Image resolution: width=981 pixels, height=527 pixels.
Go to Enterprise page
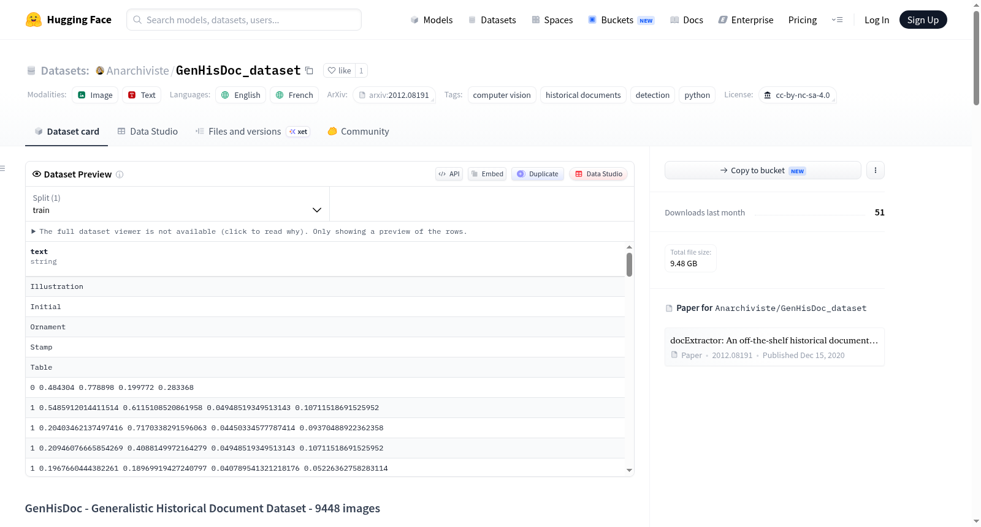pos(746,20)
